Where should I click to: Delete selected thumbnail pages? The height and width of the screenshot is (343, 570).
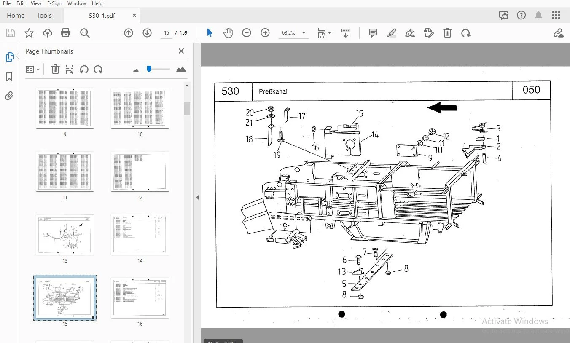pos(55,69)
